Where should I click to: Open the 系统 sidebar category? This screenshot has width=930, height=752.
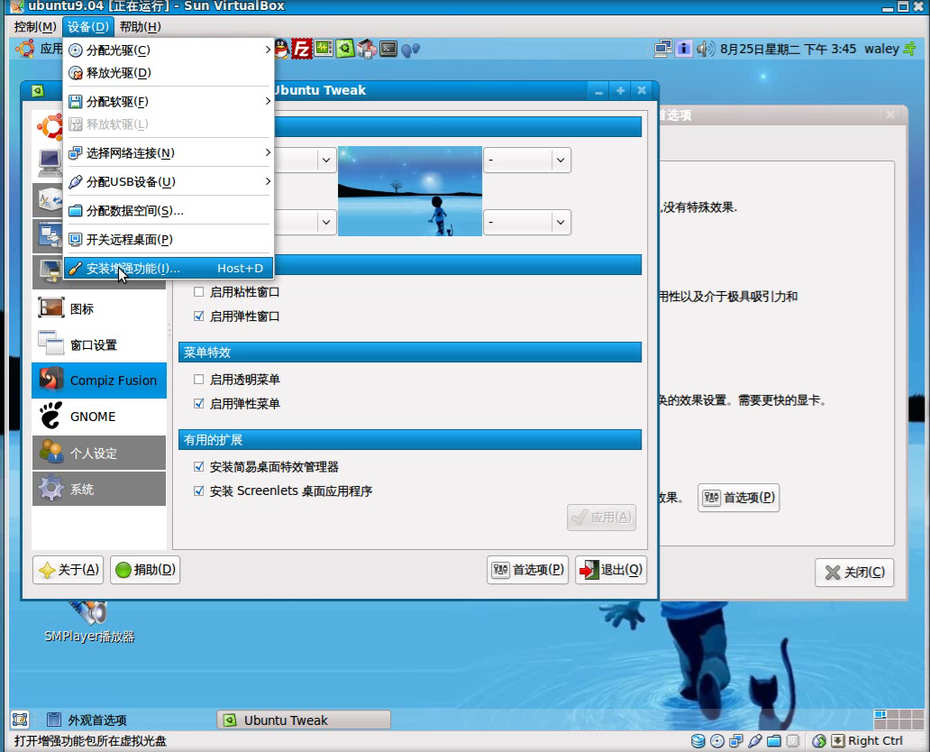[x=99, y=489]
